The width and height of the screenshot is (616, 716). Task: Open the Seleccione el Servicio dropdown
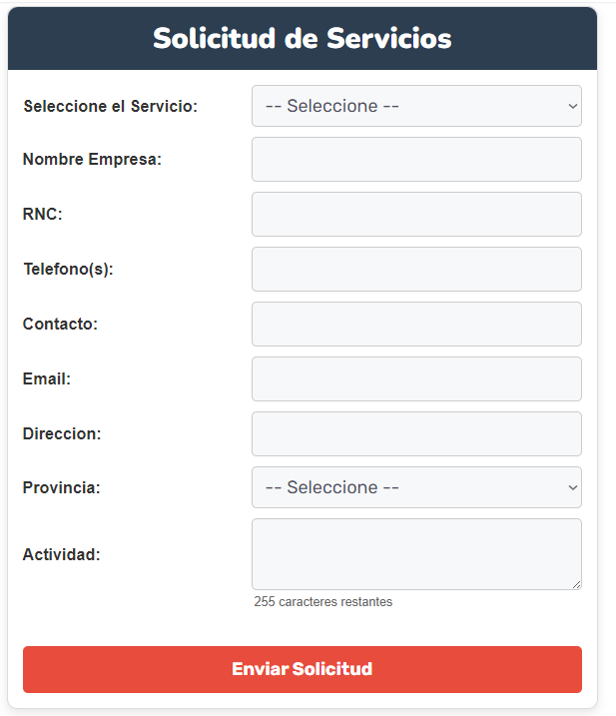(x=416, y=106)
